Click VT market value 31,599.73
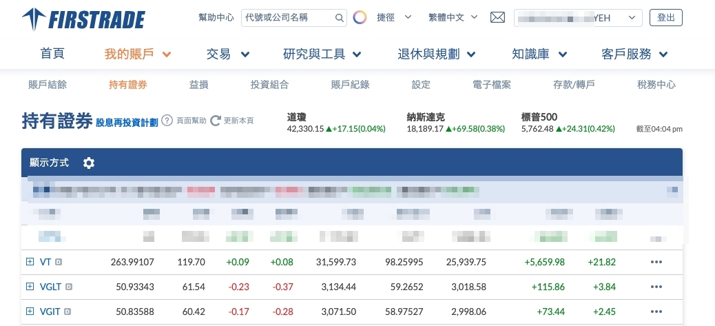 coord(336,262)
